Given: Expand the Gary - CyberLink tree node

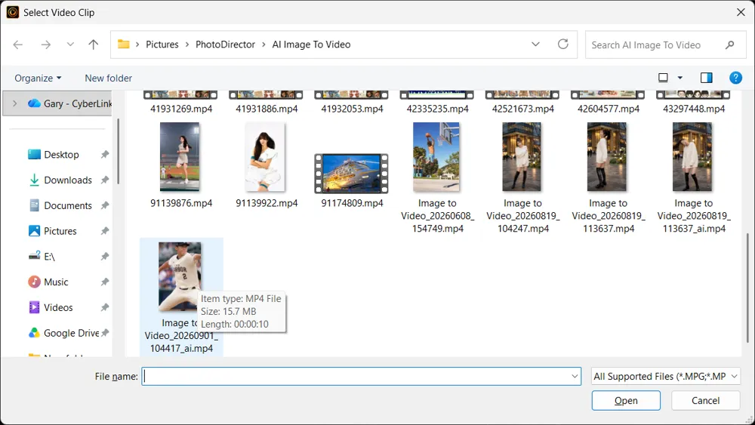Looking at the screenshot, I should coord(14,103).
